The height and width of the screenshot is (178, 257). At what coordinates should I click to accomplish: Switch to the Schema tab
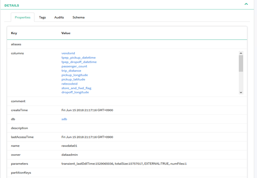79,17
